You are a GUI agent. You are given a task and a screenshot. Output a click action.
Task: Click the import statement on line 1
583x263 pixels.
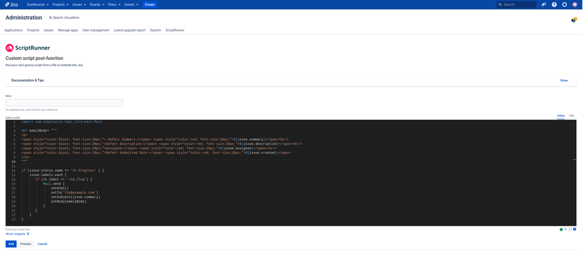point(62,122)
